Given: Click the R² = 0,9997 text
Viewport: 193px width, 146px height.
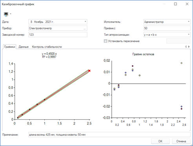Looking at the screenshot, I should pos(49,57).
